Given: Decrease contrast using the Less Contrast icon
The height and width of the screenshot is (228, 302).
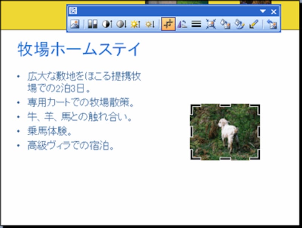Looking at the screenshot, I should coord(121,24).
